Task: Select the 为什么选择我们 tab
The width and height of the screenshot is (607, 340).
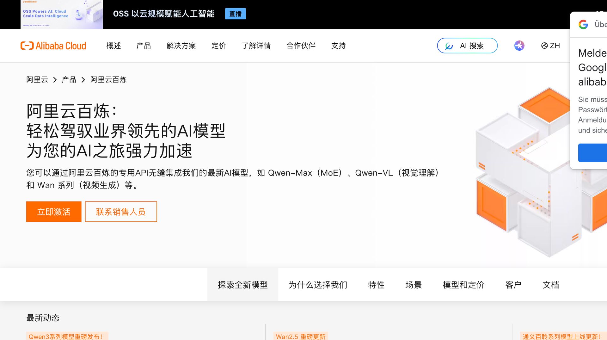Action: 318,285
